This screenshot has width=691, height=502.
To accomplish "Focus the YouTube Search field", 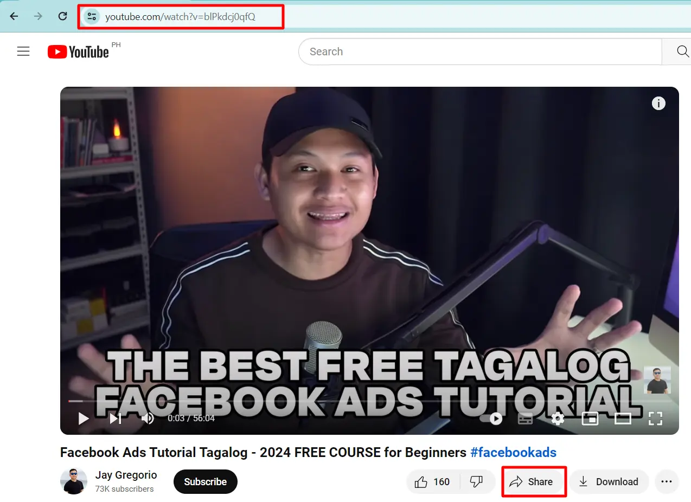I will tap(480, 52).
